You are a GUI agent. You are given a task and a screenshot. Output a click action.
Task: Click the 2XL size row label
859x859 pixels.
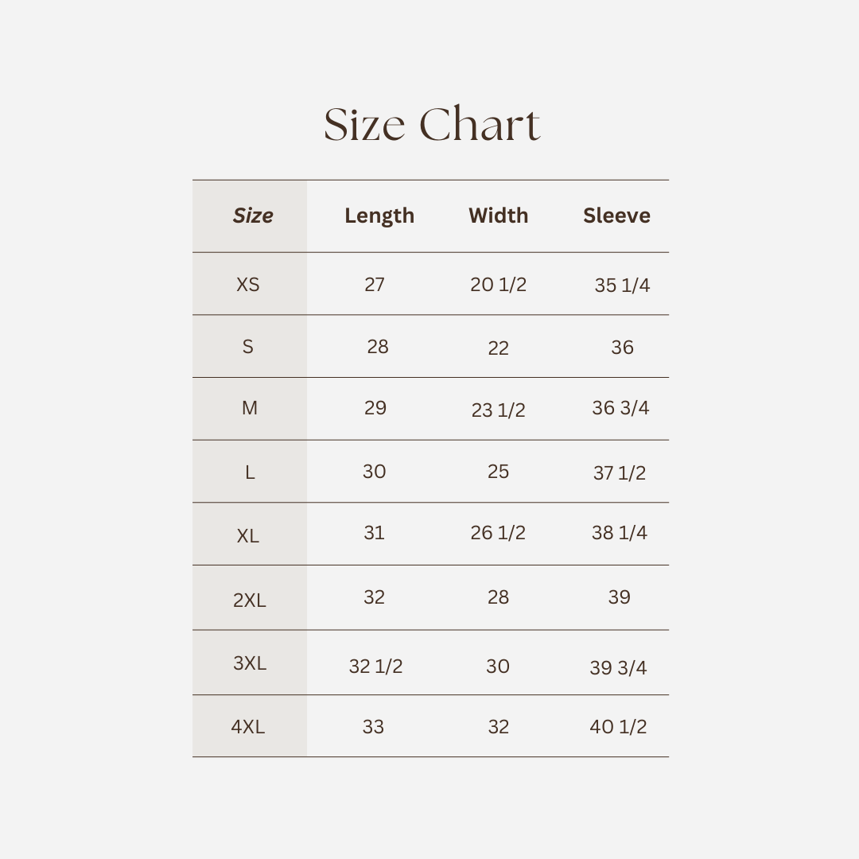250,601
